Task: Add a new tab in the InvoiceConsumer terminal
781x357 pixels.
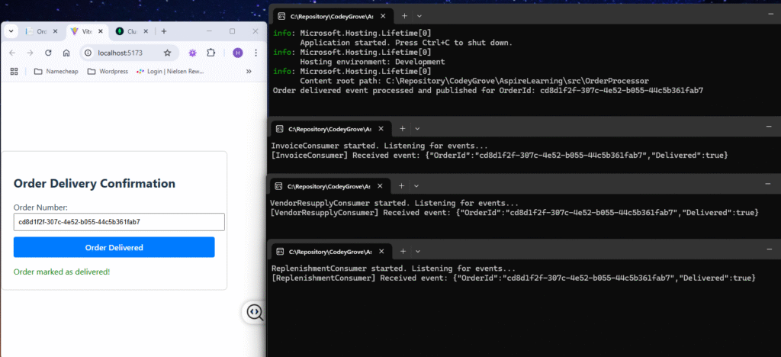Action: pos(402,129)
